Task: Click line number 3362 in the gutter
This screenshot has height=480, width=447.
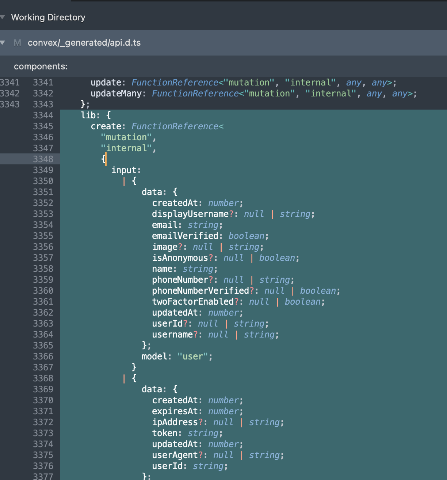Action: [43, 313]
